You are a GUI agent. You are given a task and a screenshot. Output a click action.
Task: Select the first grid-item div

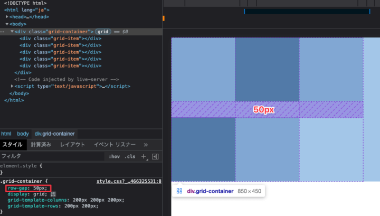pos(60,39)
